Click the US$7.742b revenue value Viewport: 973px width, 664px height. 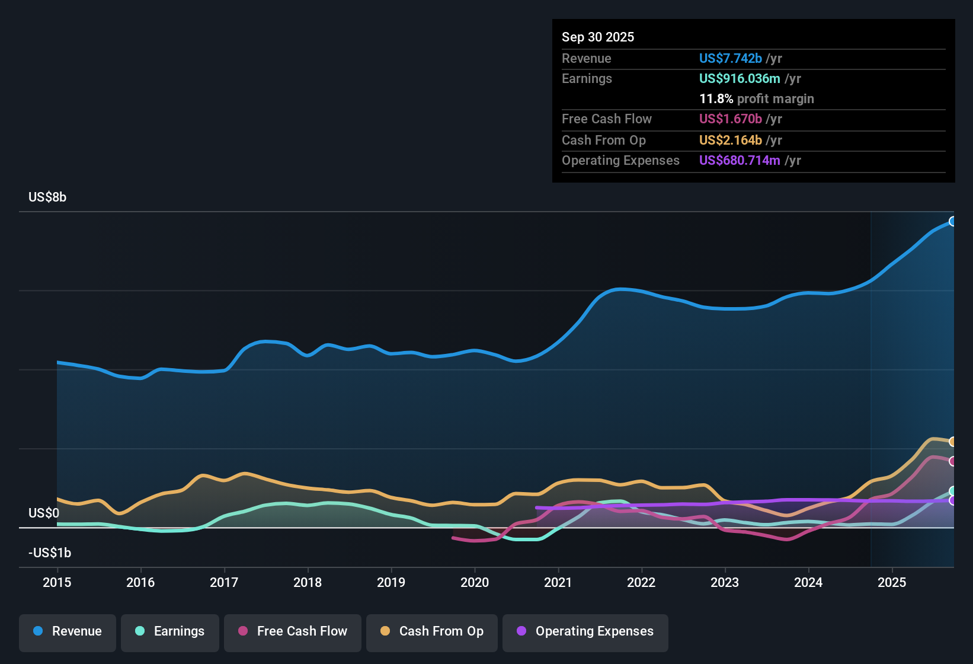730,59
